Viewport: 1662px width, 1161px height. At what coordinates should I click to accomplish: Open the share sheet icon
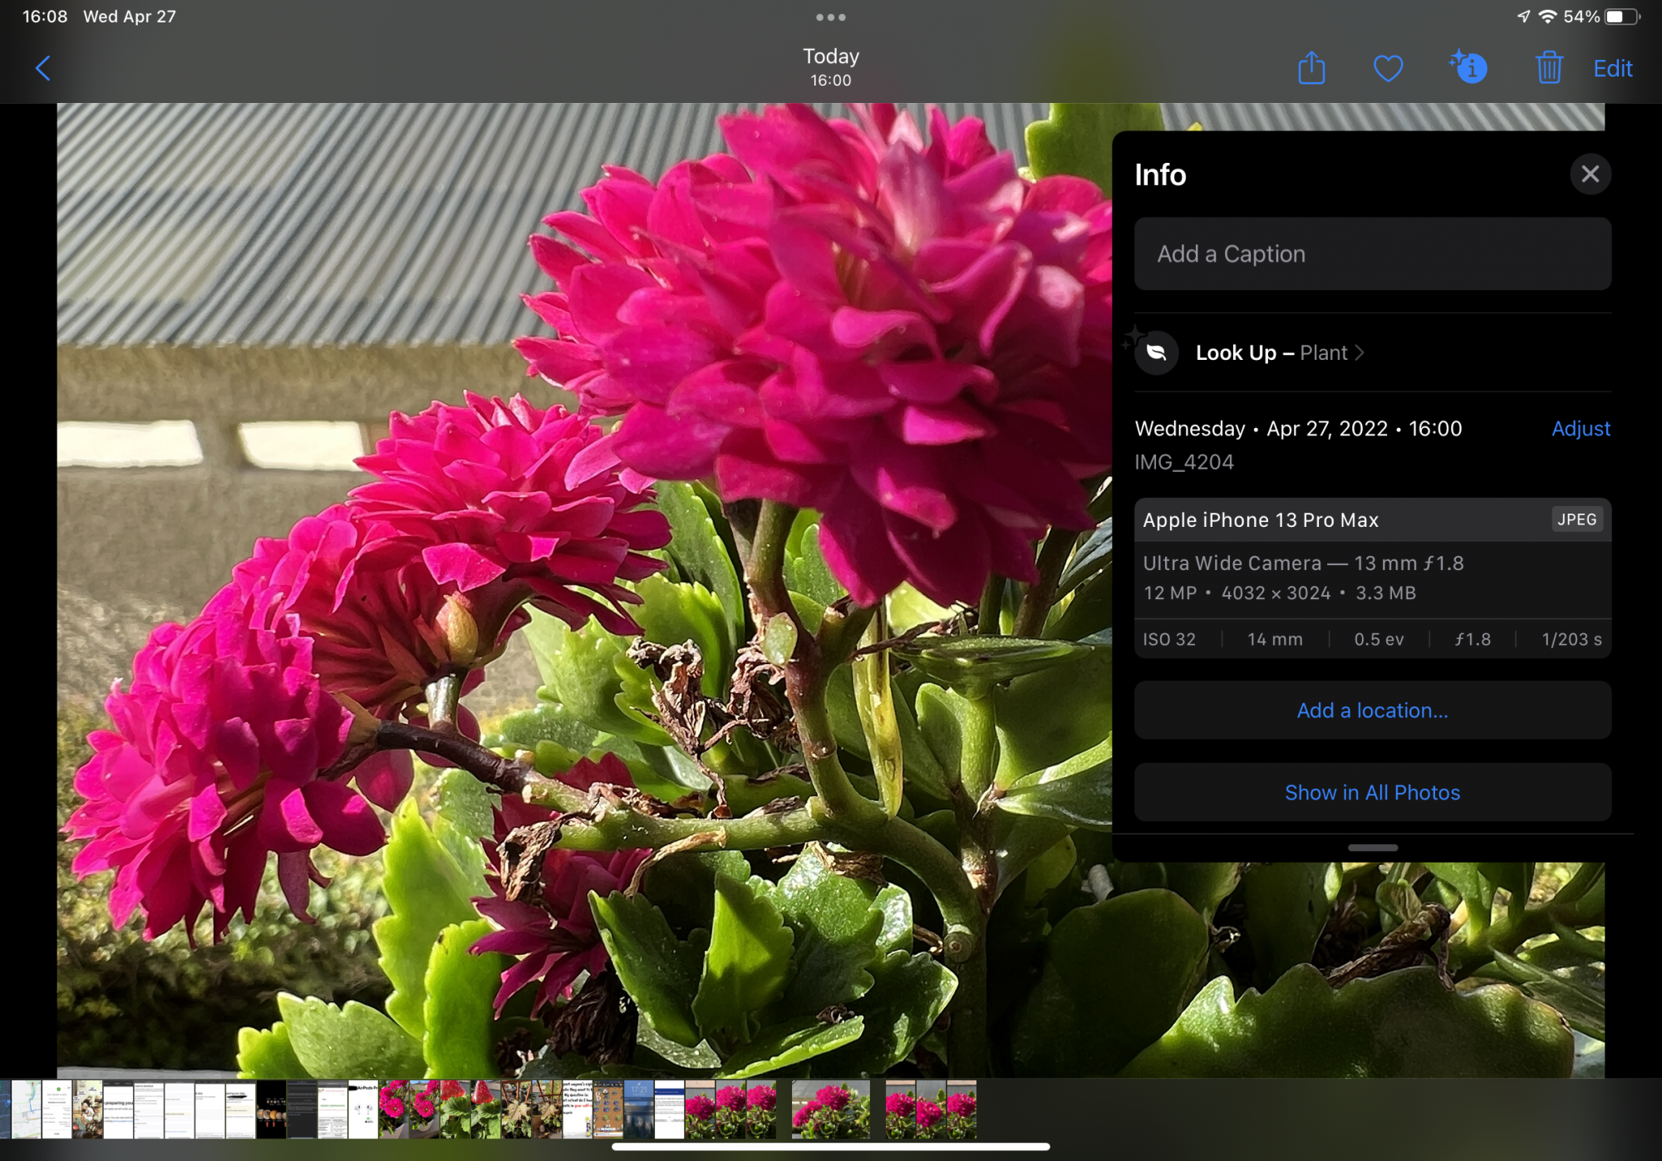click(x=1311, y=68)
